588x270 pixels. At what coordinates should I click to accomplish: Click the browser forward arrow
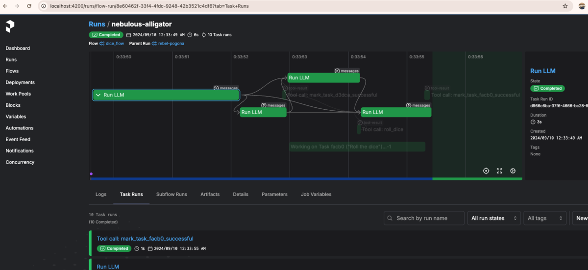[x=18, y=6]
